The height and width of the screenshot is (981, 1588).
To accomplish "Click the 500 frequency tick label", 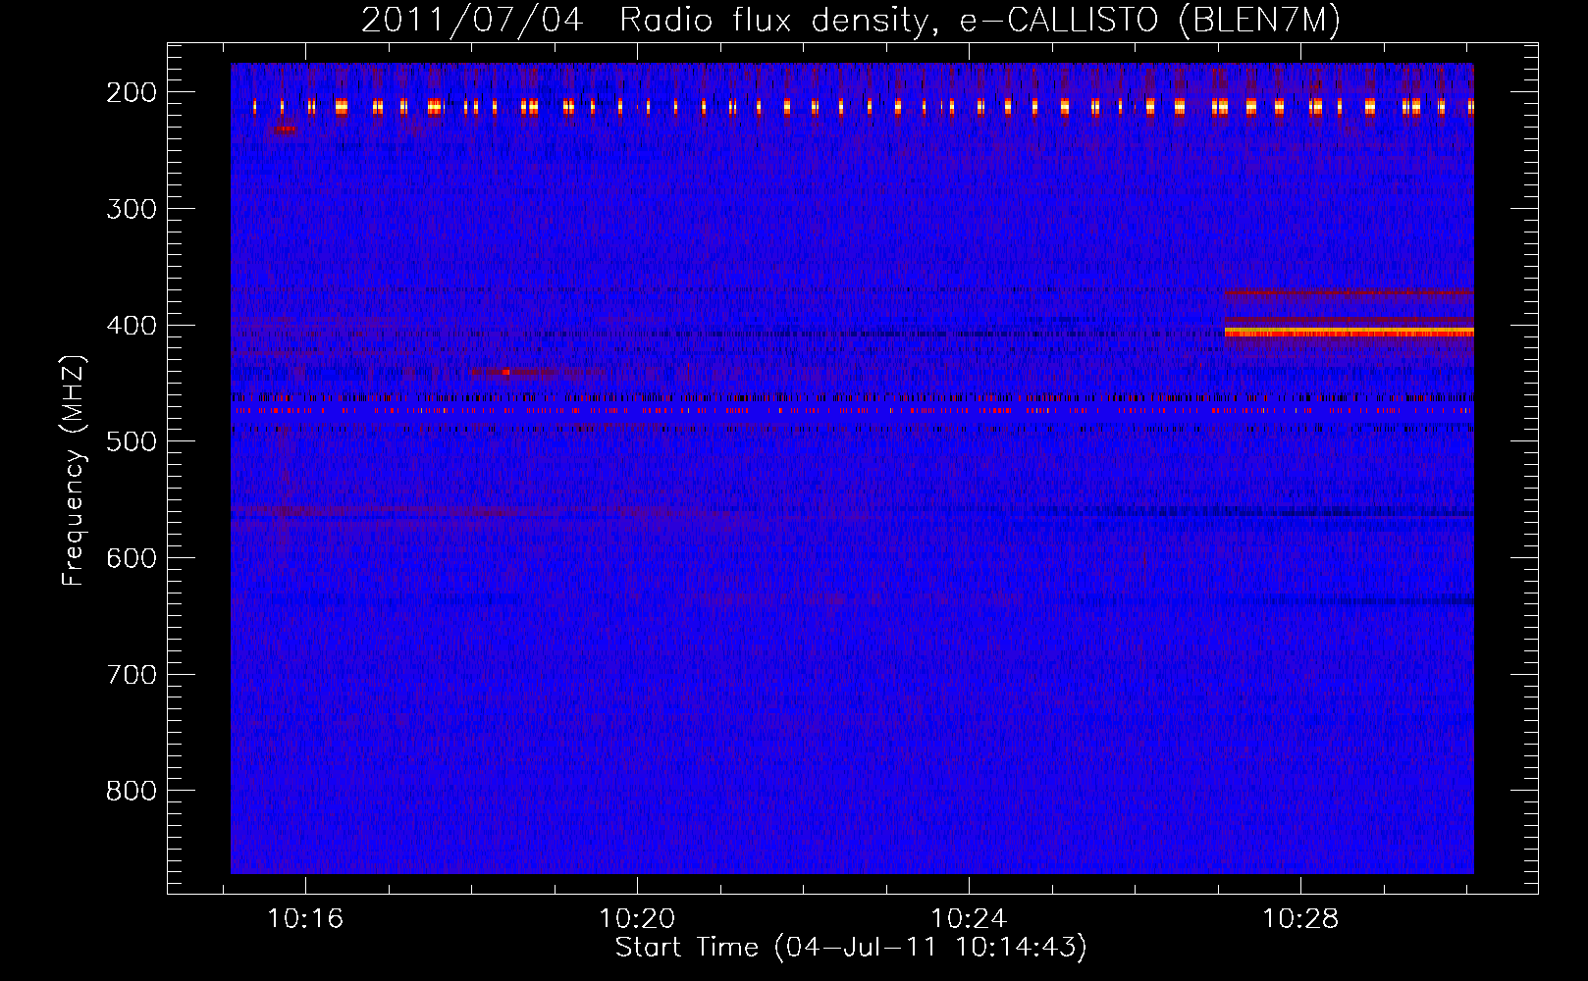I will tap(132, 441).
